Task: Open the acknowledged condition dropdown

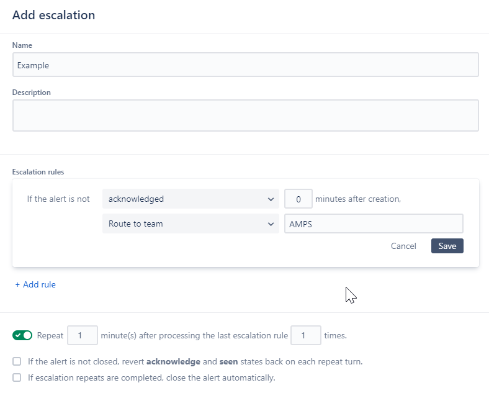Action: coord(191,199)
